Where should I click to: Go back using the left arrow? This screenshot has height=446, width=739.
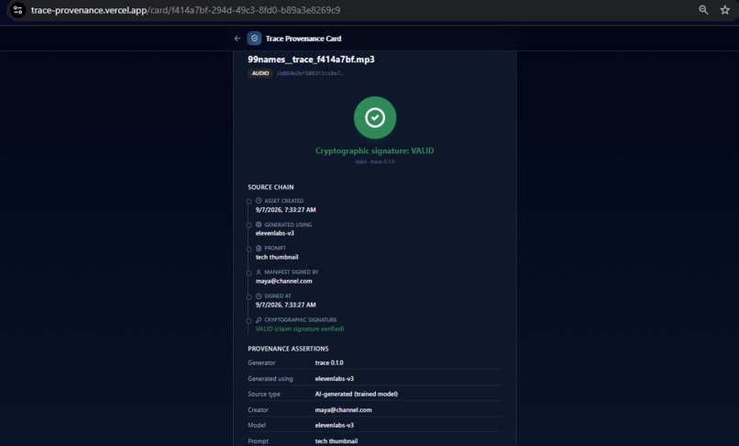[x=237, y=39]
